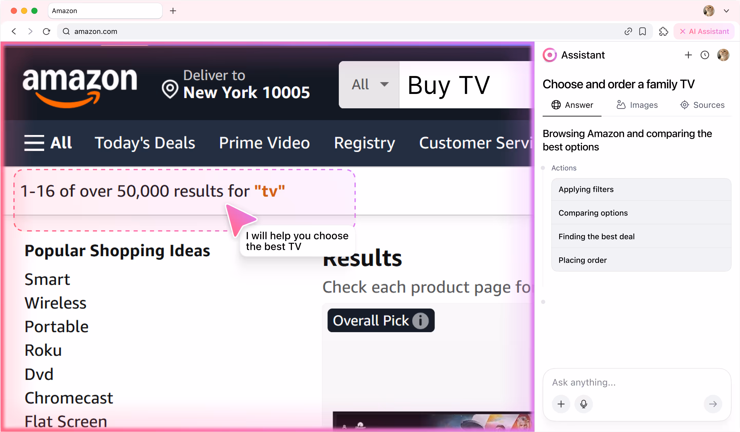The image size is (740, 432).
Task: Select the Amazon browser tab
Action: (105, 11)
